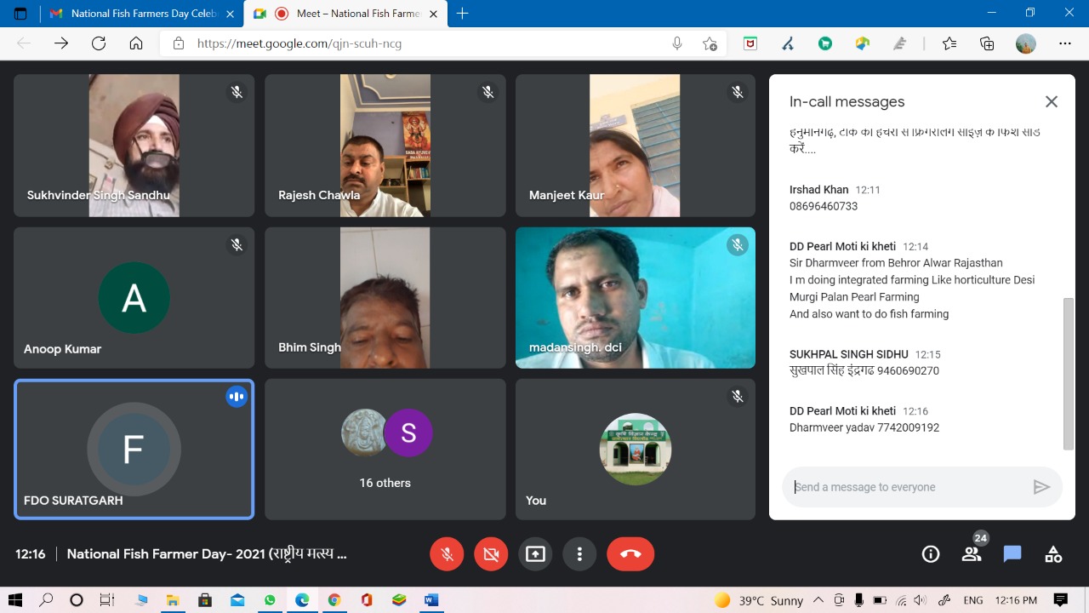Refresh the page with reload button
Screen dimensions: 1089x613
[99, 43]
